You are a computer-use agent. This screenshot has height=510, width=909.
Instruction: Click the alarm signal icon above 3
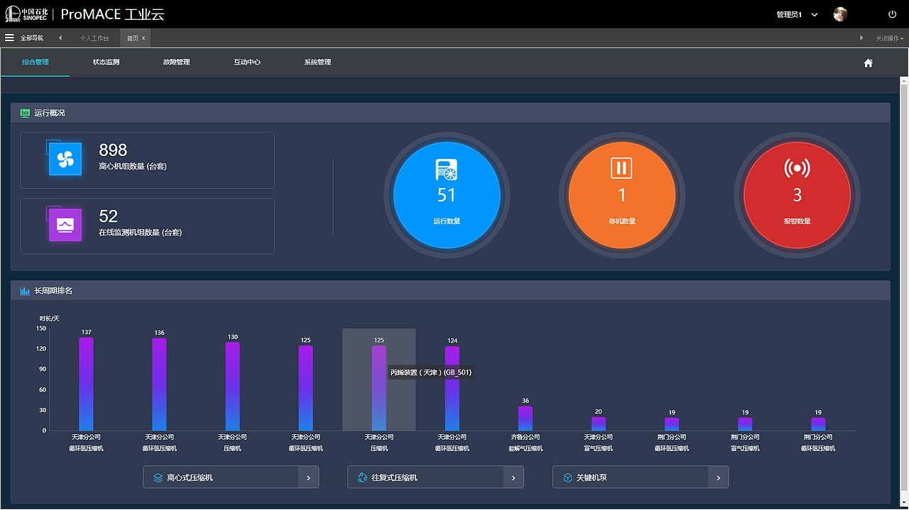(797, 169)
